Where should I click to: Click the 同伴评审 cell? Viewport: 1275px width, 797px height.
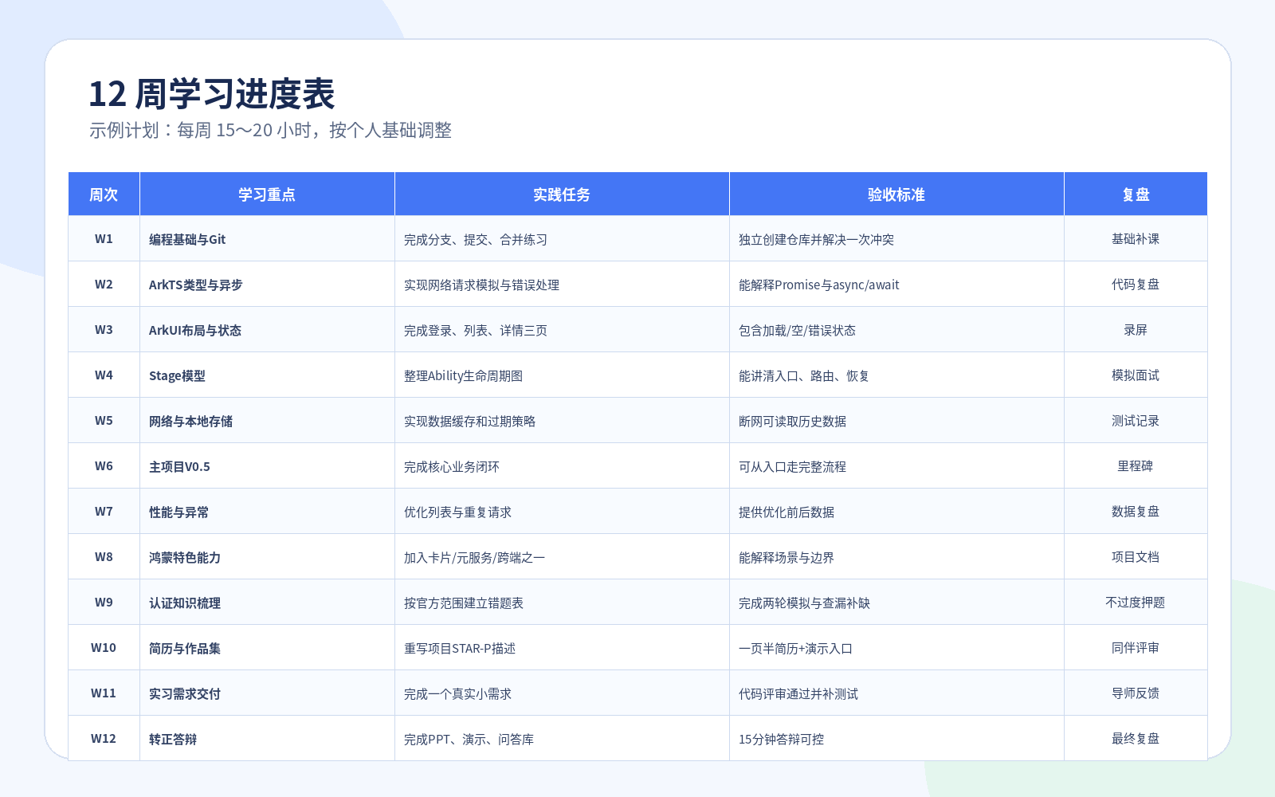(1136, 647)
